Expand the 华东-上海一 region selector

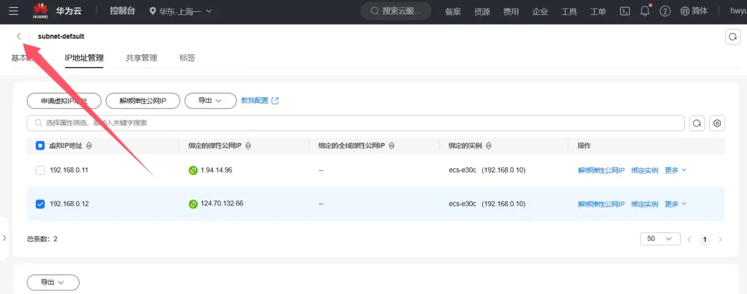(x=181, y=11)
